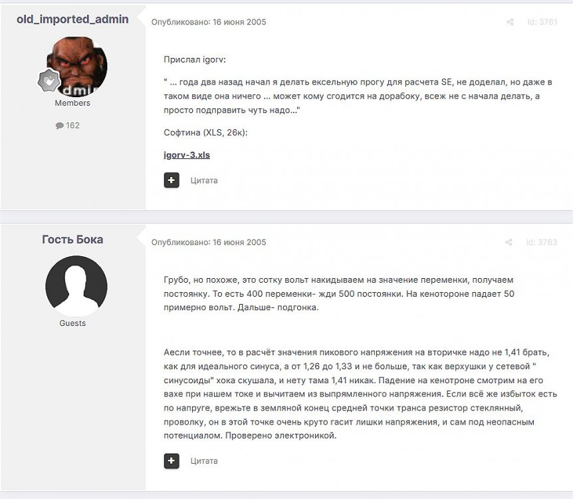Click the first post's date 16 июня 2005

click(239, 22)
